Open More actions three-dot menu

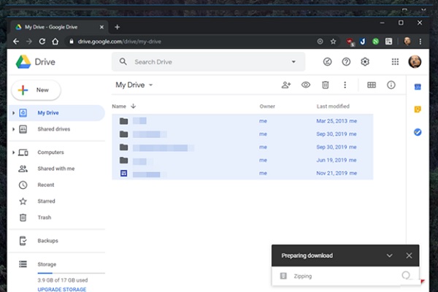[345, 85]
